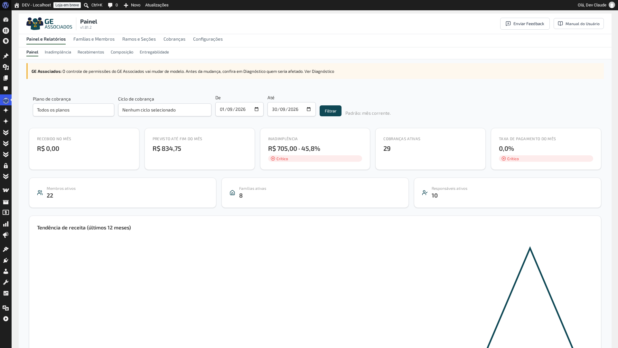The height and width of the screenshot is (348, 618).
Task: Click the GE Associados sidebar icon
Action: point(6,100)
